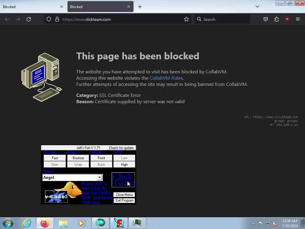Set fish depth to Front

101,158
